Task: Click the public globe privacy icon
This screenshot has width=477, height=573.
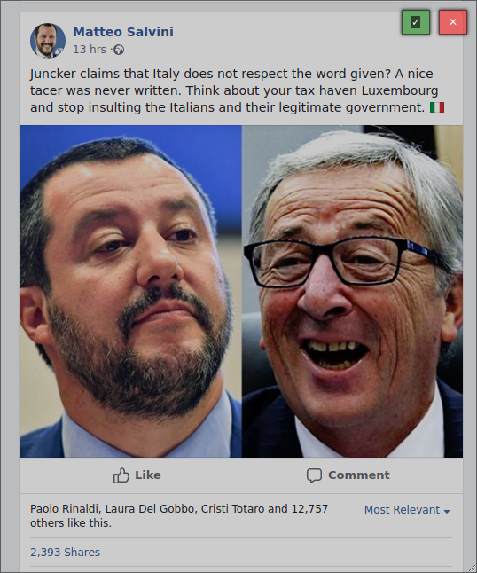Action: pyautogui.click(x=119, y=50)
